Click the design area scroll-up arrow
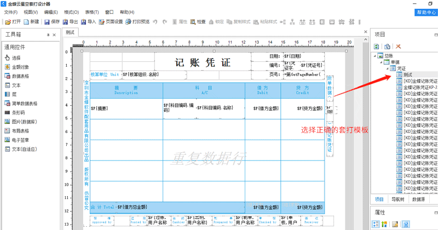 365,39
